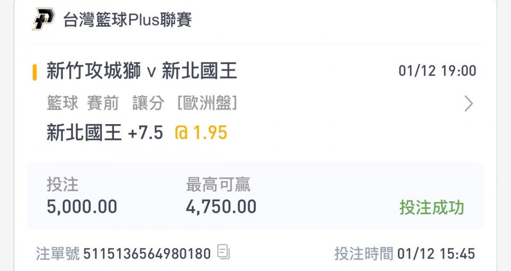
Task: Click the 注單號 label
Action: 58,254
